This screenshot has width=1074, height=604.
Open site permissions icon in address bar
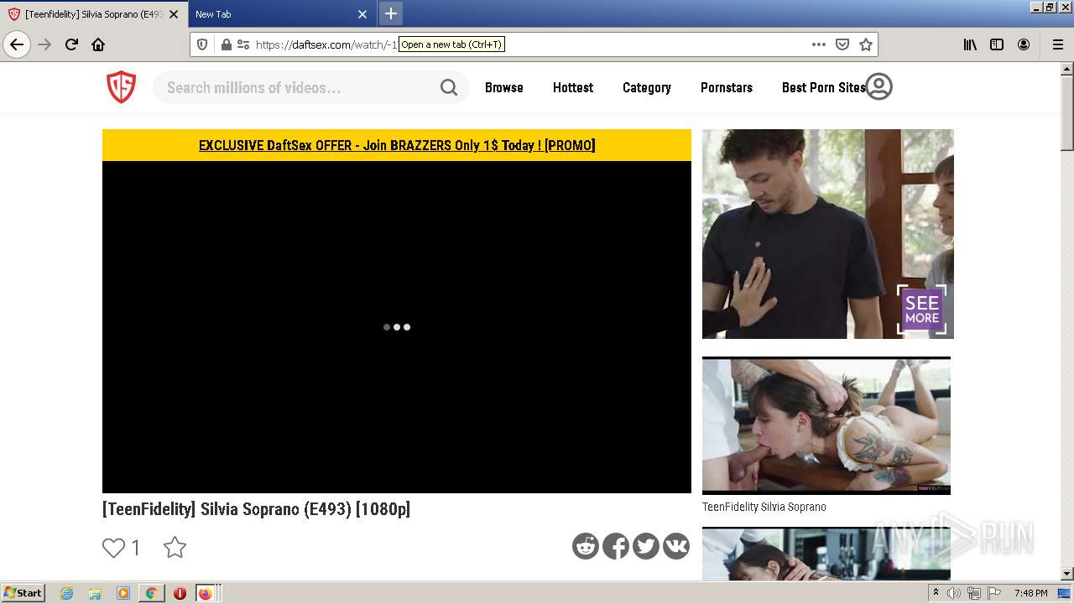243,44
